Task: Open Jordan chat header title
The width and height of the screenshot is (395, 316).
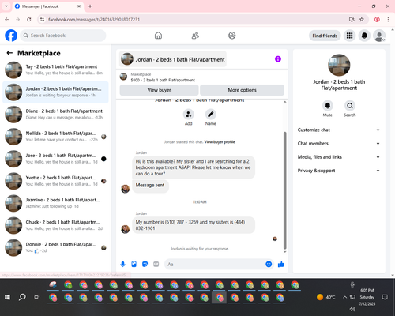Action: coord(173,59)
